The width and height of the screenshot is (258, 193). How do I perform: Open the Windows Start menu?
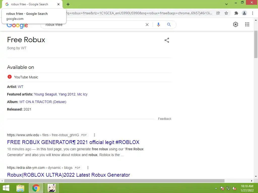coord(6,188)
